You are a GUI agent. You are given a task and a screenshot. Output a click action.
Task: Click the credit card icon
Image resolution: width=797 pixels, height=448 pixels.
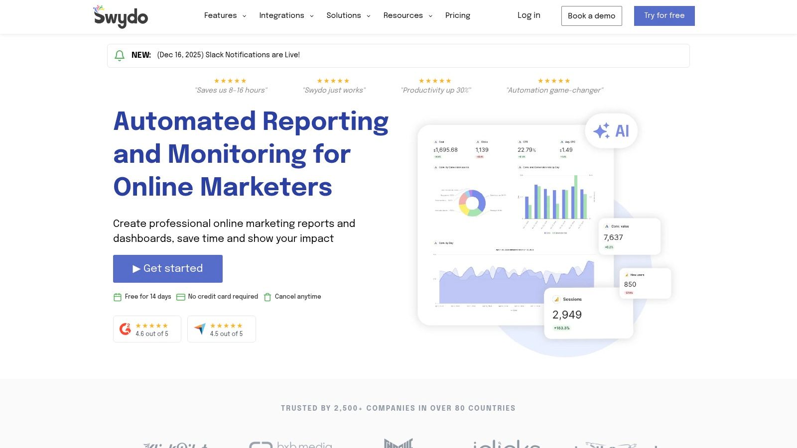(180, 297)
